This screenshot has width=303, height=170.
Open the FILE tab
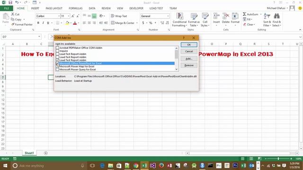[x=6, y=8]
